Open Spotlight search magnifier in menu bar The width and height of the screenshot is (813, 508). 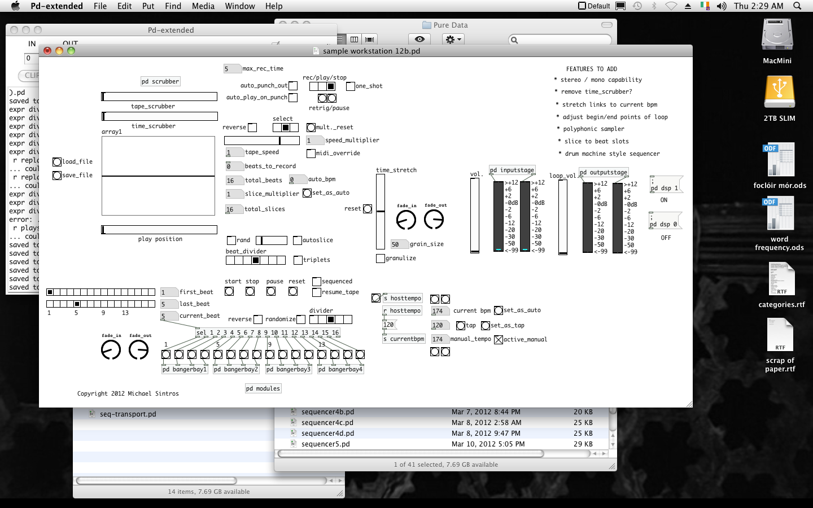point(797,6)
